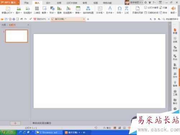Click the screenshot (截屏) tool icon

[45, 9]
